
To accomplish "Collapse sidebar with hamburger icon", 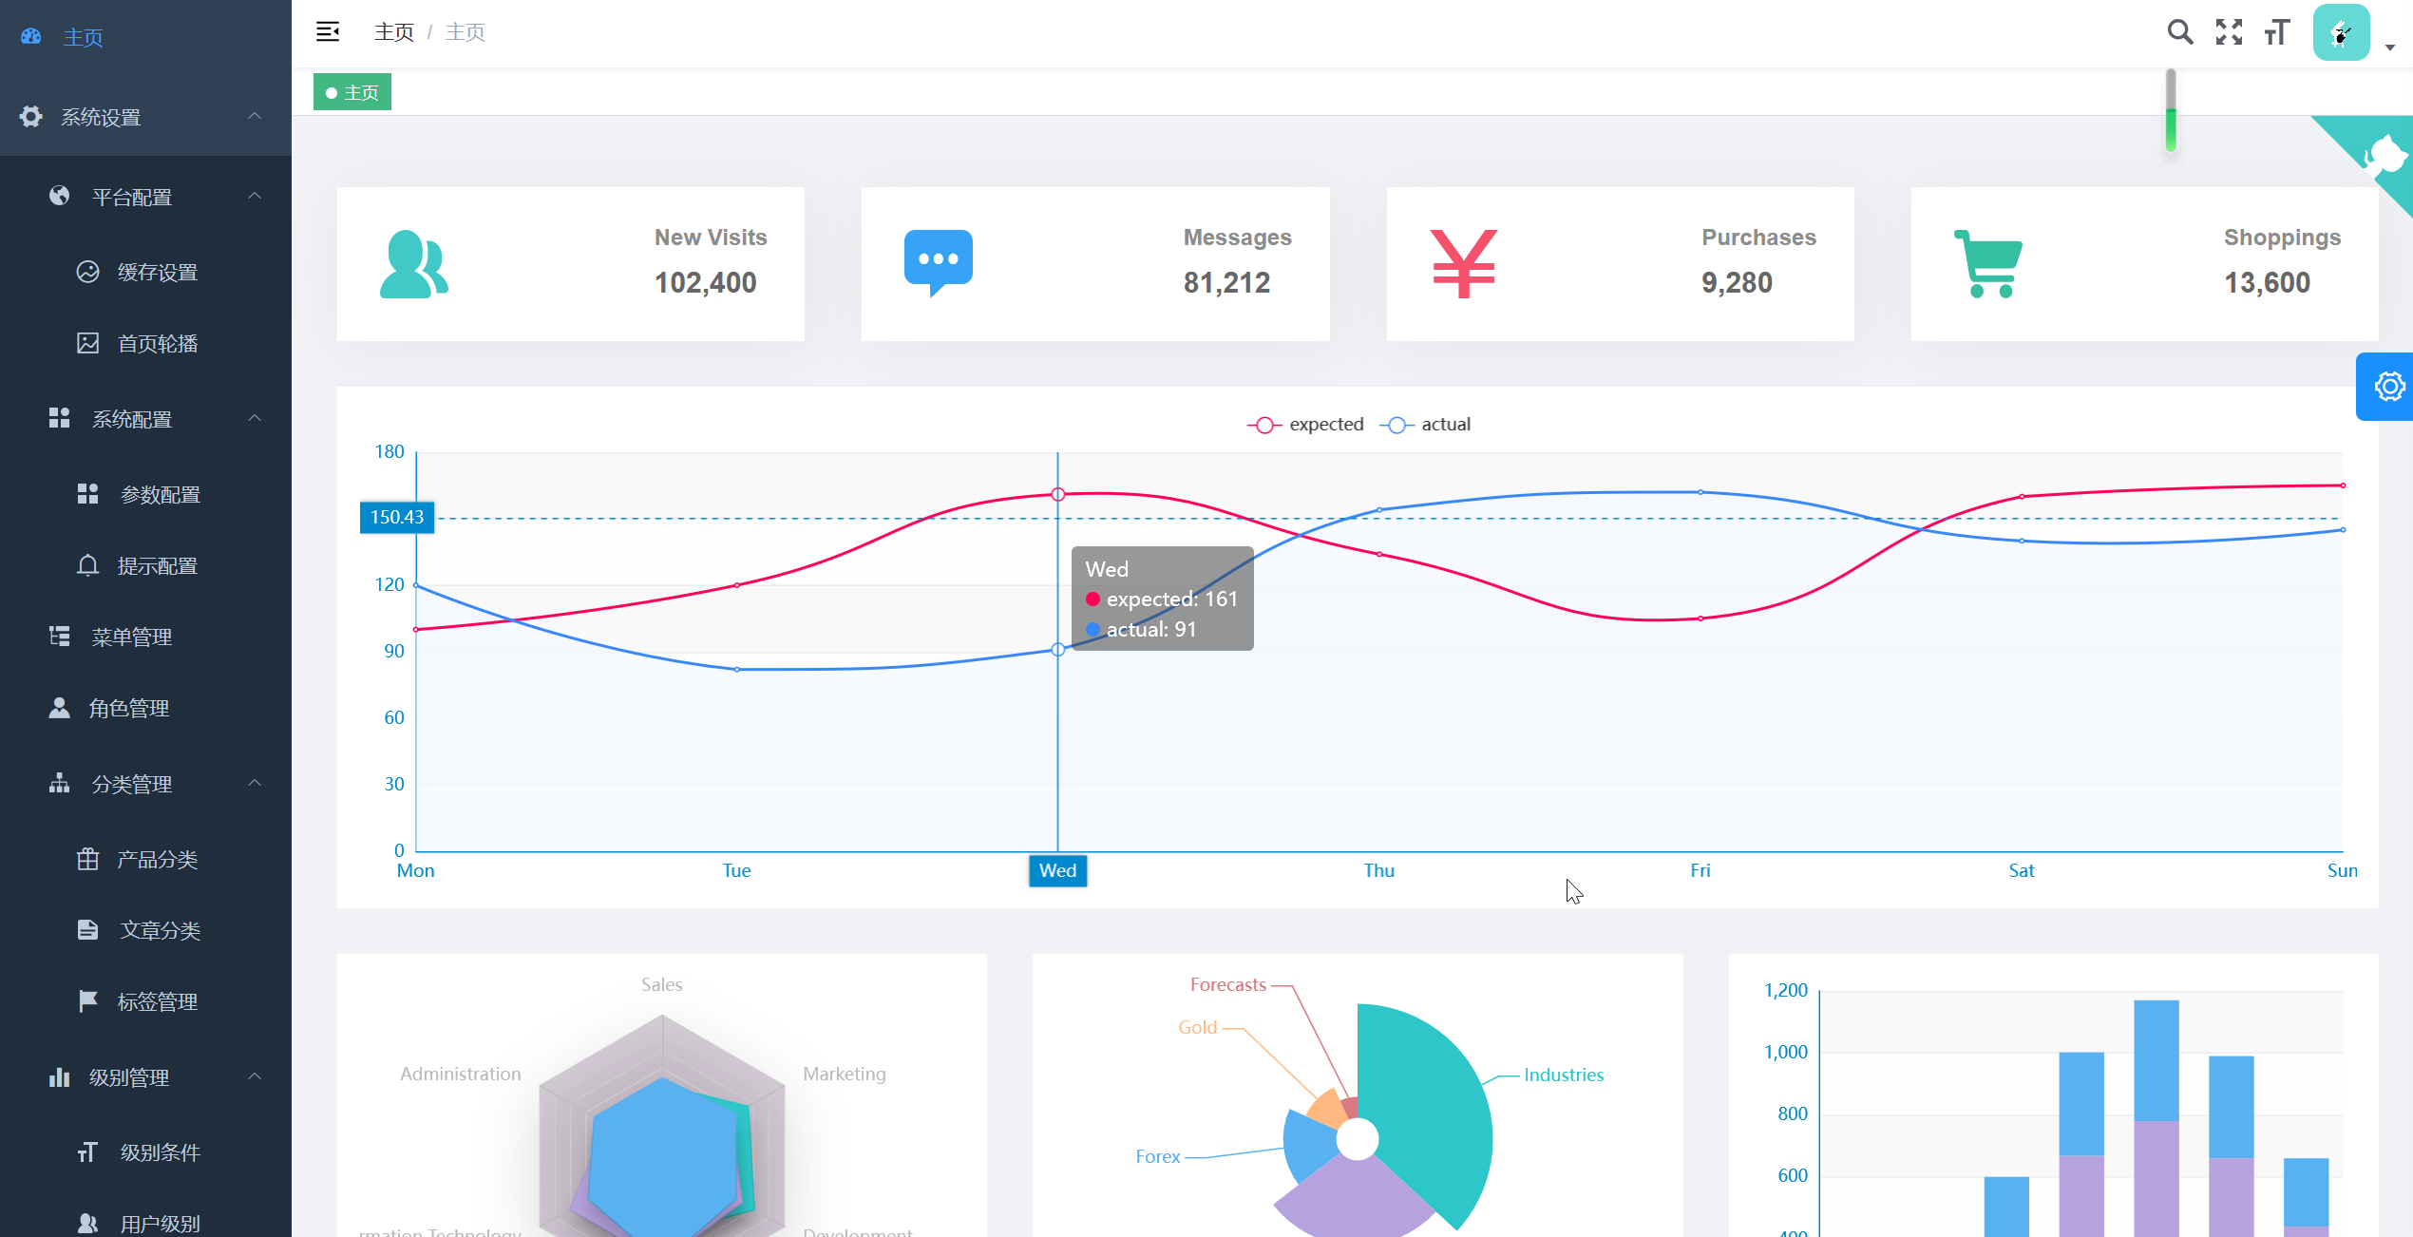I will click(x=328, y=32).
